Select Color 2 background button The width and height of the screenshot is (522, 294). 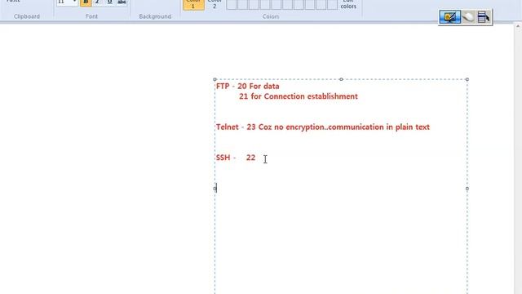[x=215, y=5]
